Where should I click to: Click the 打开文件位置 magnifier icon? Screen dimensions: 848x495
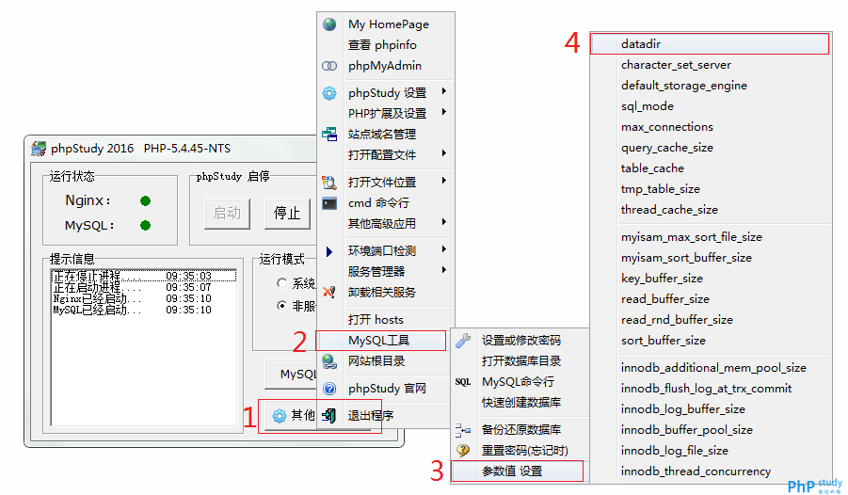(x=329, y=183)
